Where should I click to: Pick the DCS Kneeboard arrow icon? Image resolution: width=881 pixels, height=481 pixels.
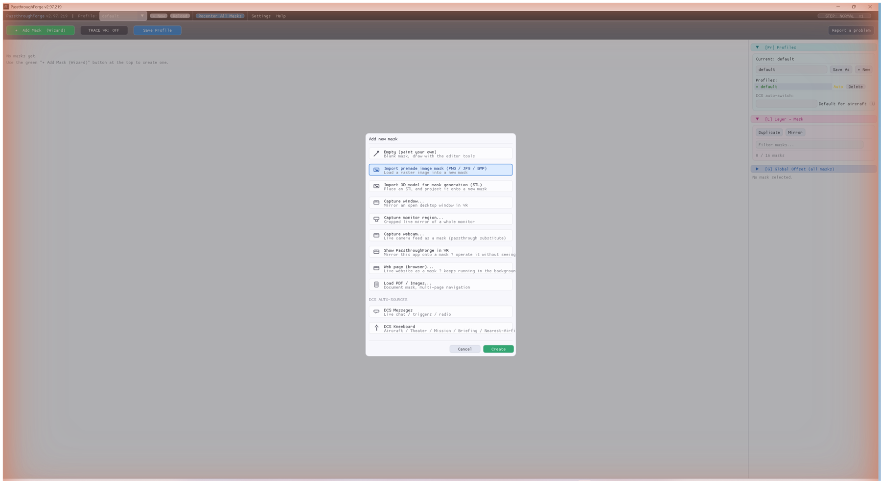pos(376,328)
